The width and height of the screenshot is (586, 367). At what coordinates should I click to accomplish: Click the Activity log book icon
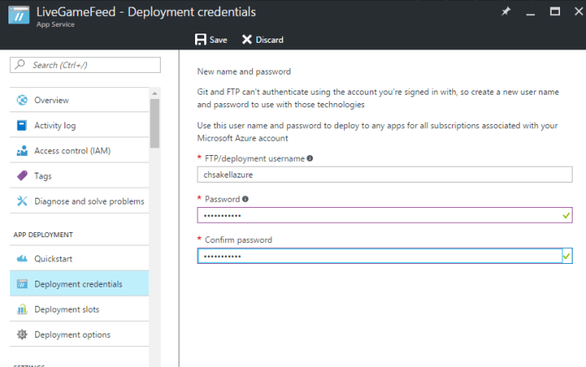[x=22, y=126]
